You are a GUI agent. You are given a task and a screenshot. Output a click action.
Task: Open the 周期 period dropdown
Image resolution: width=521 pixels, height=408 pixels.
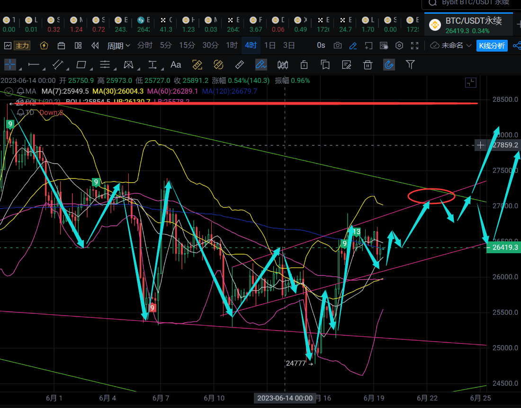point(118,45)
